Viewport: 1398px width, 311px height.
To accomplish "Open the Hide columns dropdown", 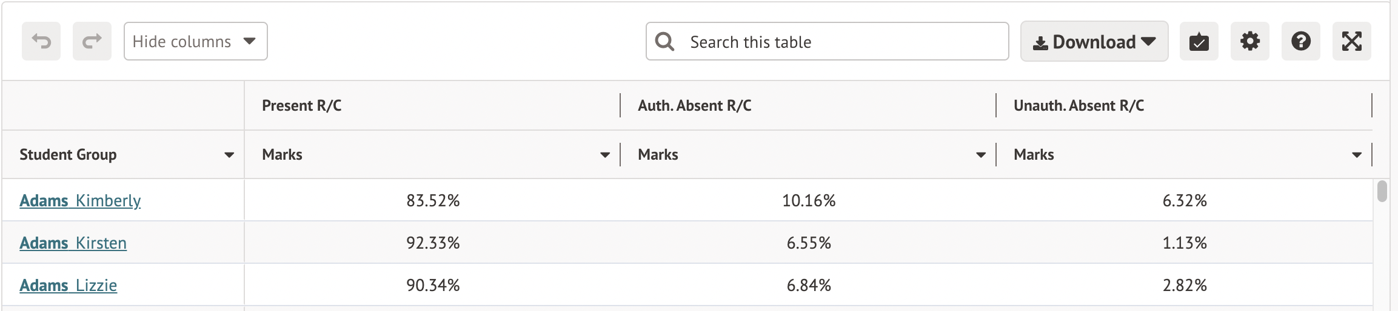I will [195, 41].
